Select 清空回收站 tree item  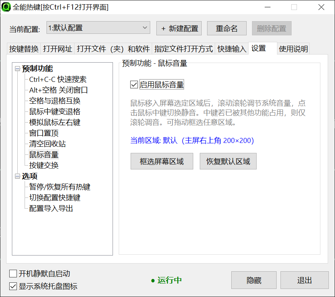(47, 144)
